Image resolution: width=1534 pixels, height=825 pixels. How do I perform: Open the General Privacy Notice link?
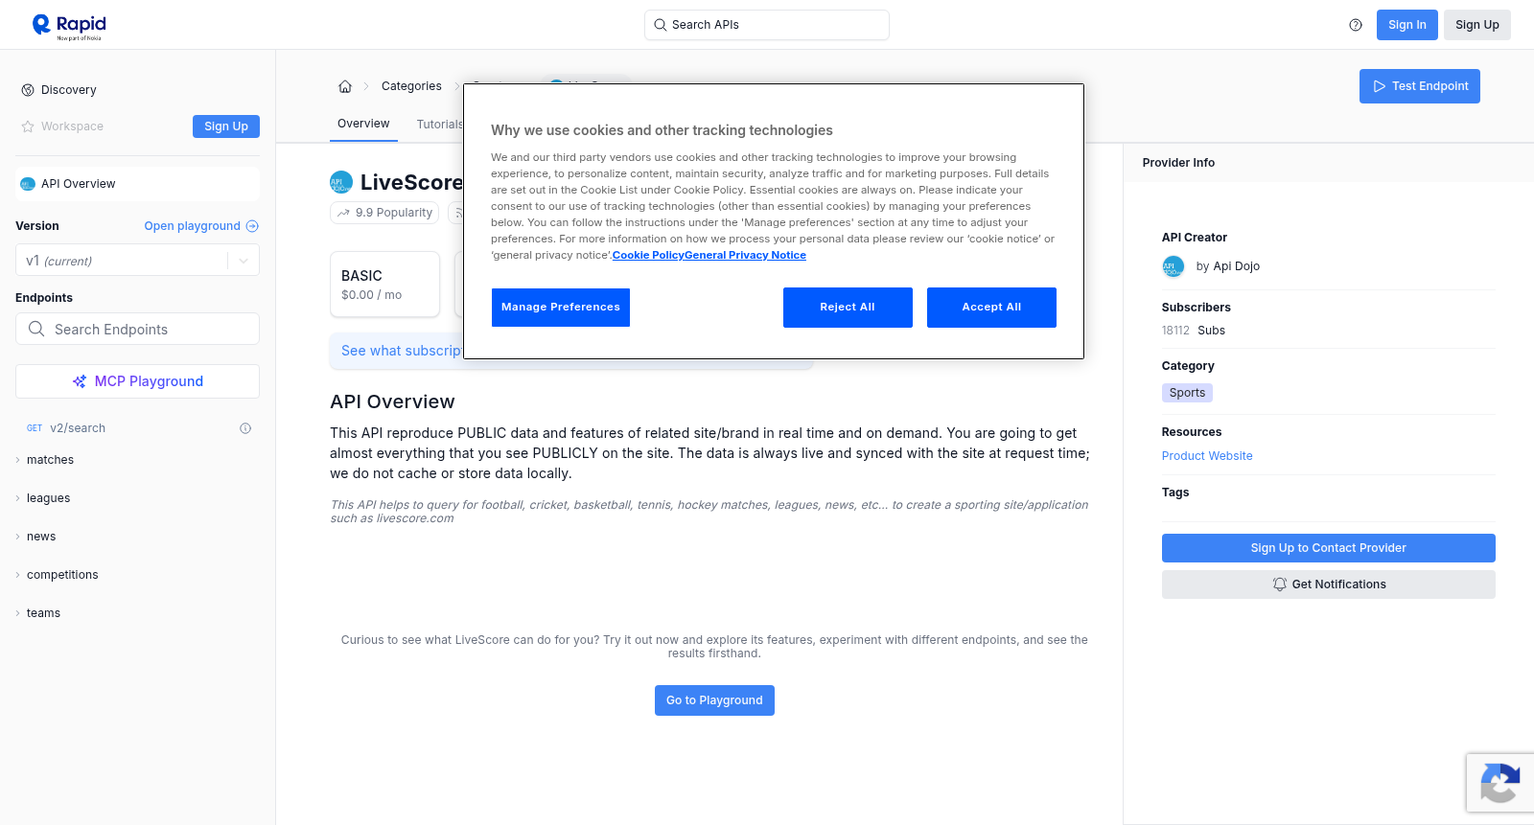746,255
